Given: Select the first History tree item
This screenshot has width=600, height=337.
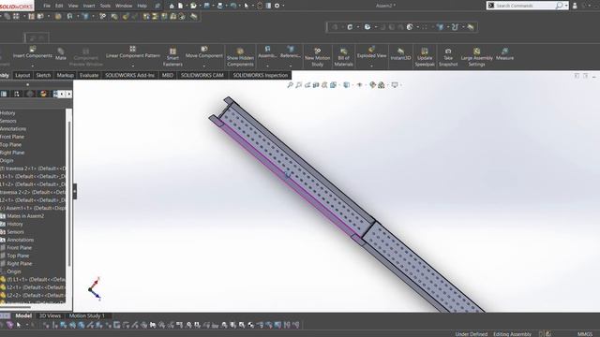Looking at the screenshot, I should point(7,113).
